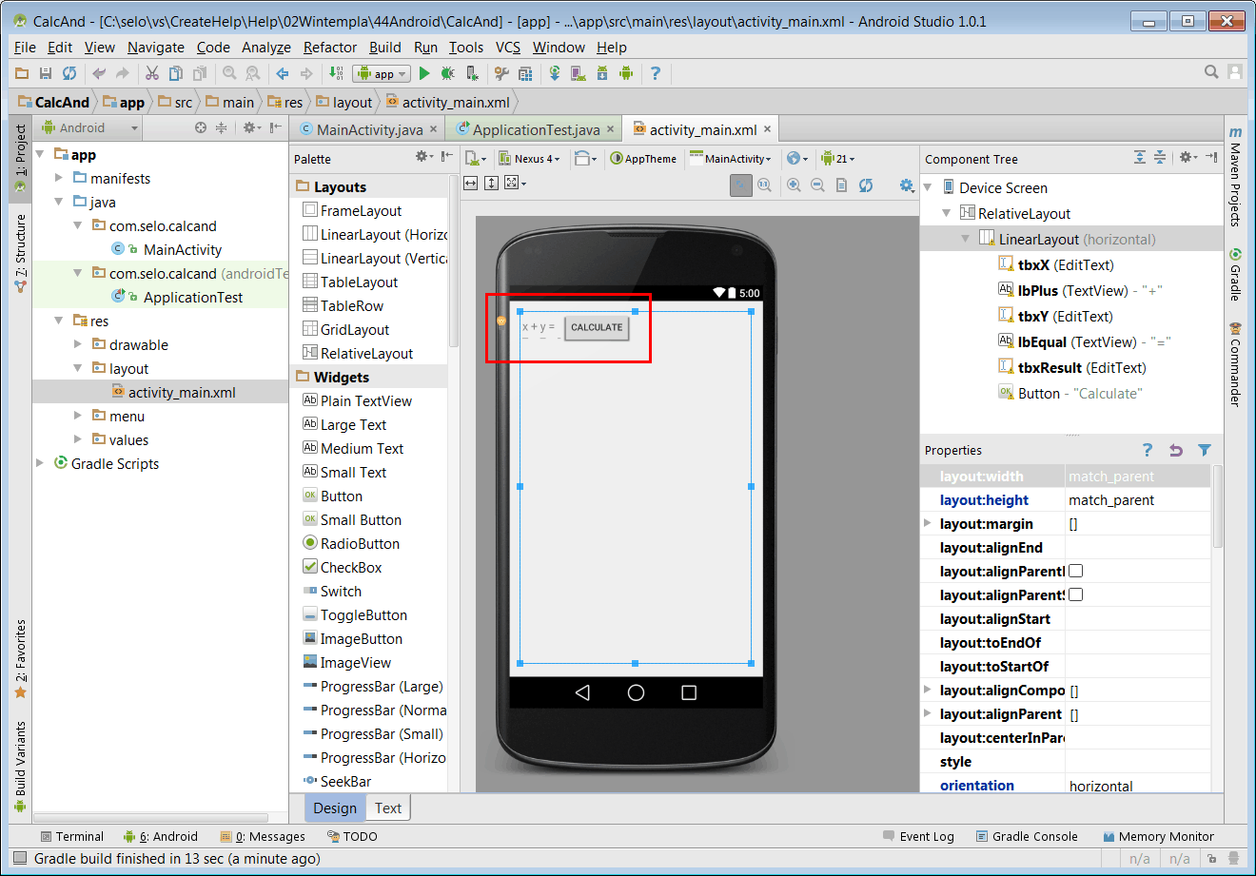Click the AppTheme button
This screenshot has width=1256, height=876.
pyautogui.click(x=643, y=159)
